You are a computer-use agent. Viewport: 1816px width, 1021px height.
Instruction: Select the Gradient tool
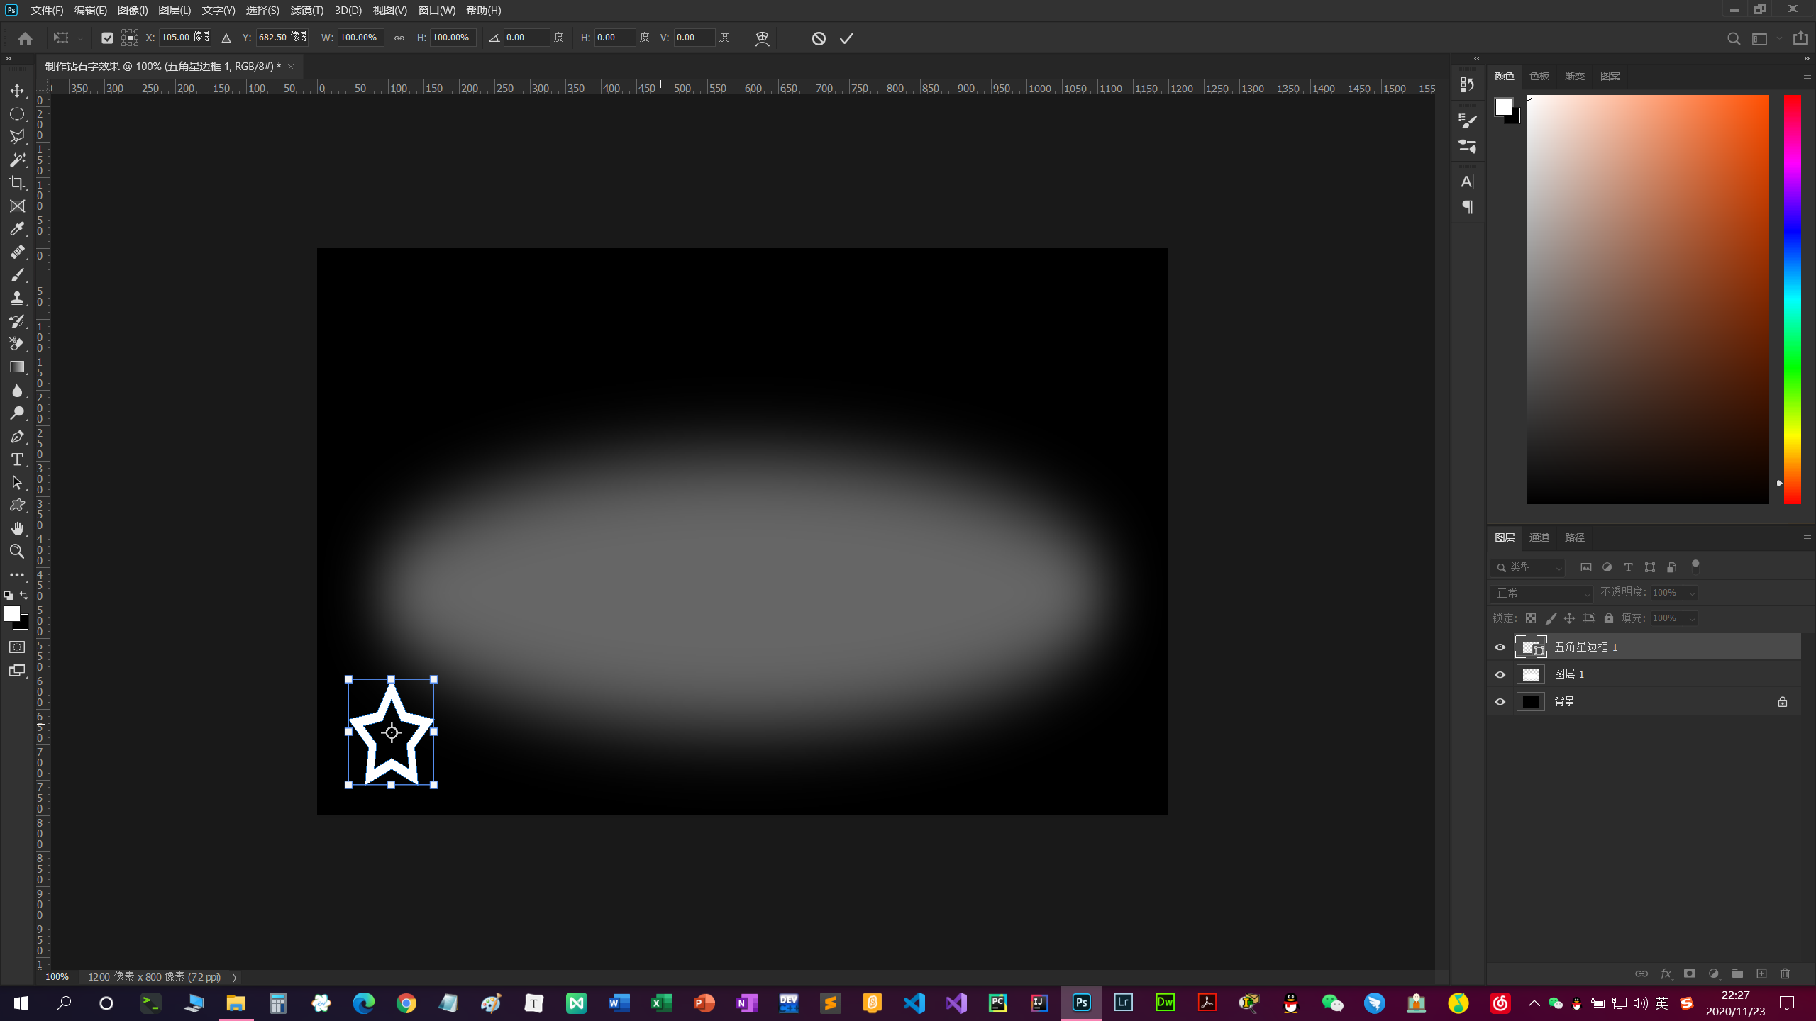(x=17, y=367)
